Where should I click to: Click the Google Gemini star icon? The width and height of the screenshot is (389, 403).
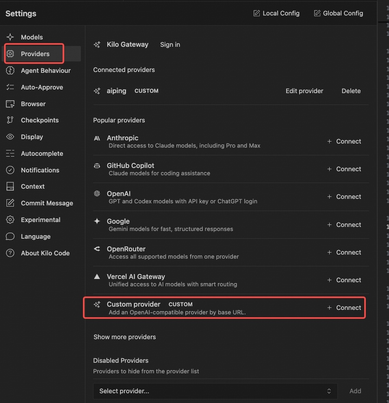point(97,221)
